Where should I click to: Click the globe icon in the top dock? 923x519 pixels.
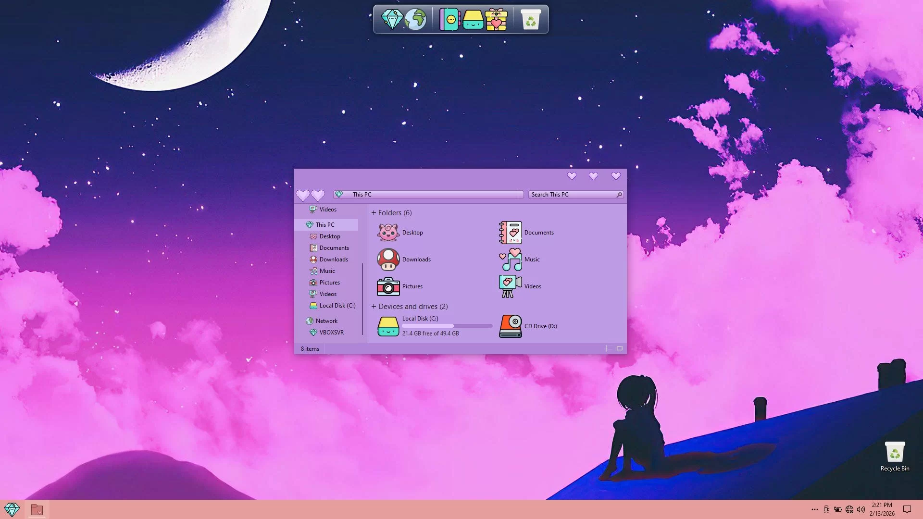click(415, 20)
